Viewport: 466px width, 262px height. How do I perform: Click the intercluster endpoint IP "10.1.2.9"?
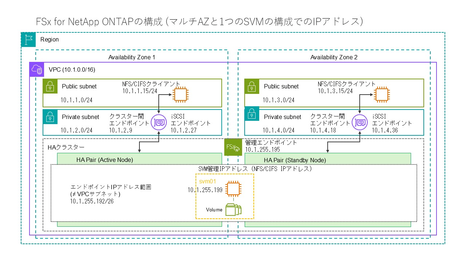click(121, 130)
